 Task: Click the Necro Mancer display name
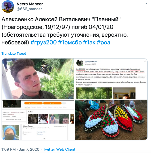click(x=30, y=4)
